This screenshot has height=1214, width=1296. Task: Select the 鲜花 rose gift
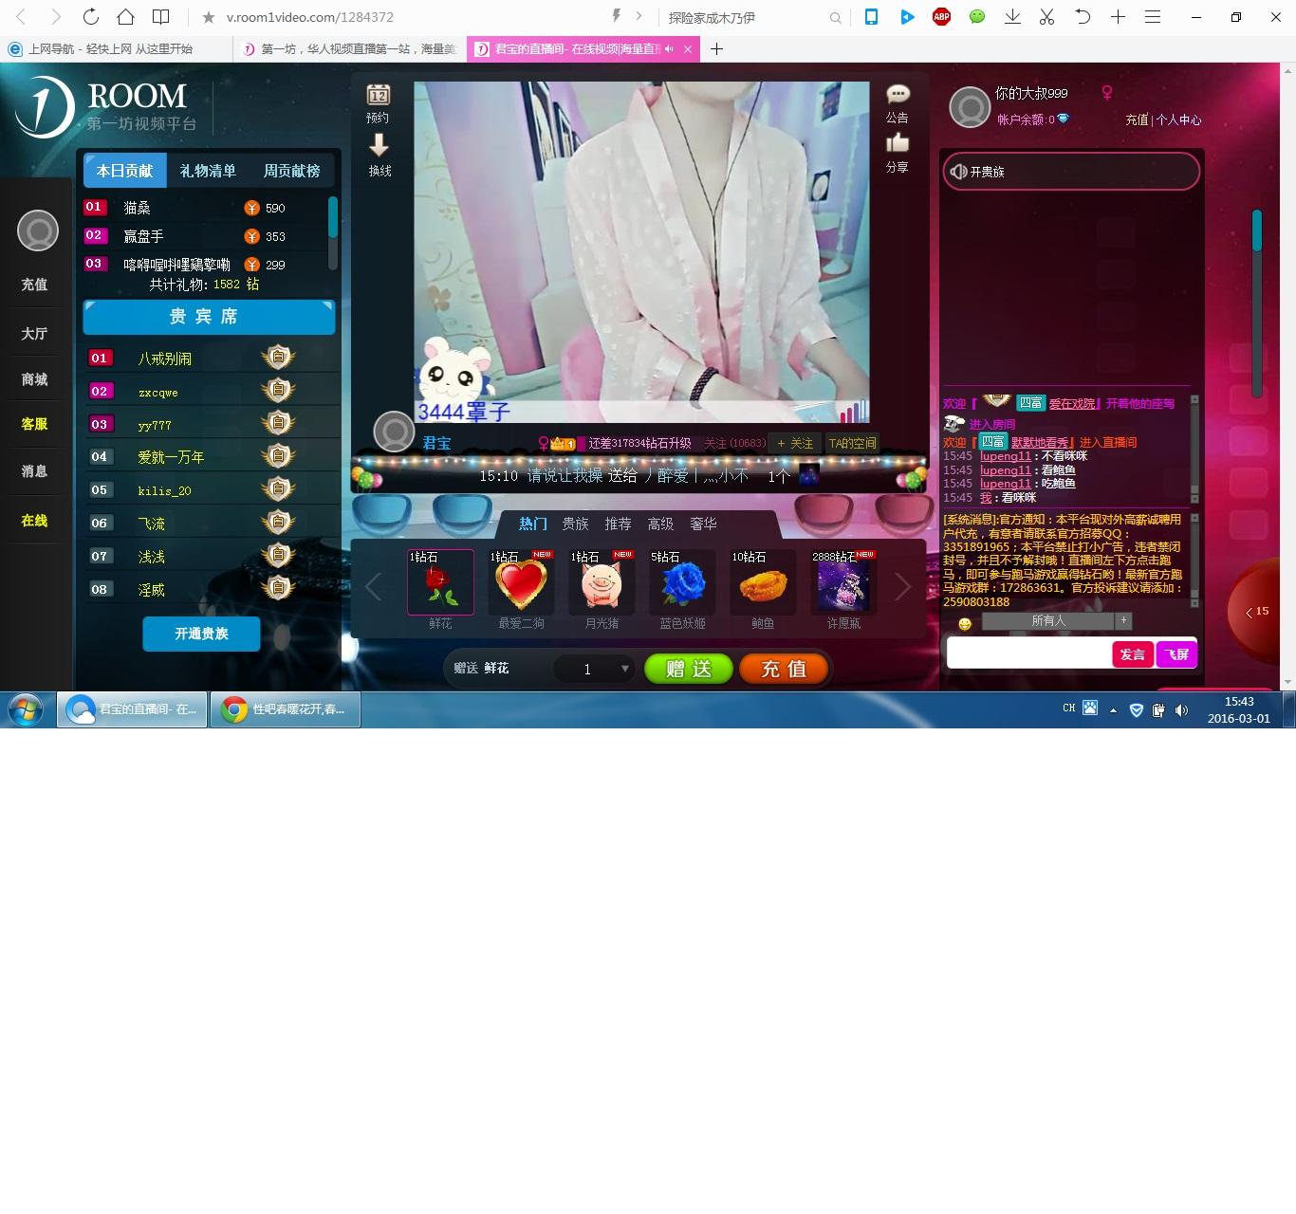[440, 583]
